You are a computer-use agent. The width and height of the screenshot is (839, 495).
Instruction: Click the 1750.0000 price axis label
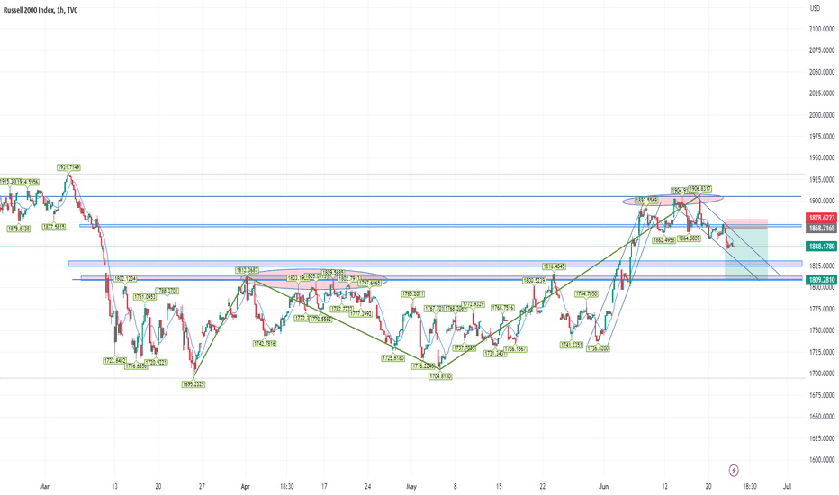pos(821,330)
